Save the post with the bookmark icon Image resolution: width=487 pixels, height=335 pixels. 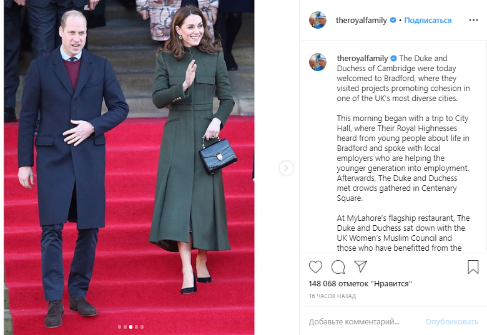pos(473,267)
